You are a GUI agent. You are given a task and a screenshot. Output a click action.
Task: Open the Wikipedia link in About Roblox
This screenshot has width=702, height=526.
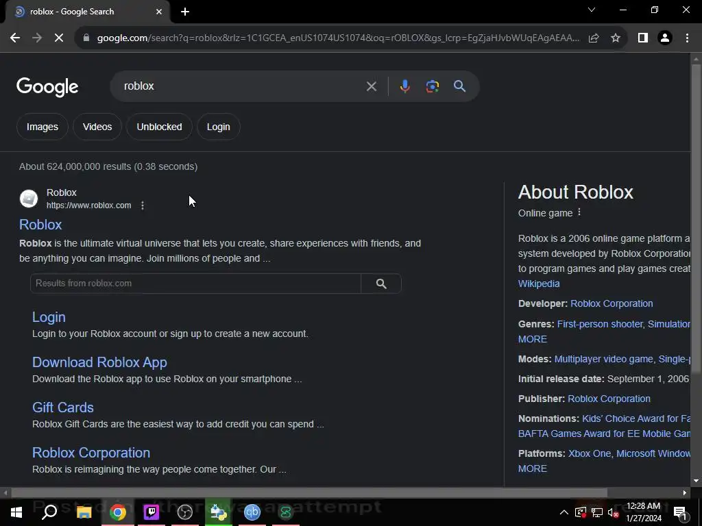[x=539, y=284]
